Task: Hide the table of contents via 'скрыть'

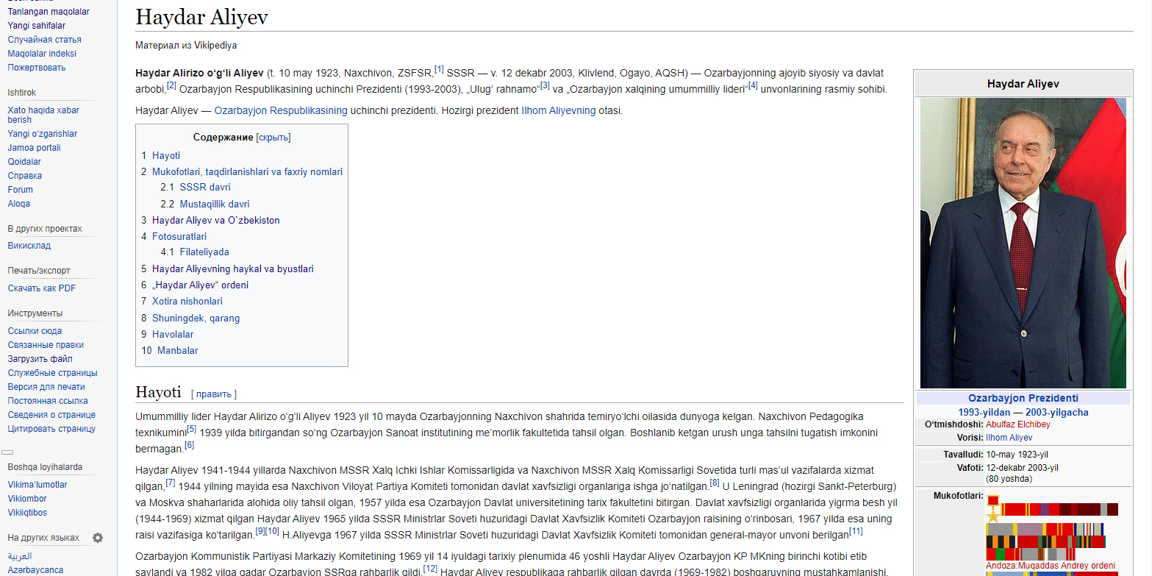Action: coord(273,138)
